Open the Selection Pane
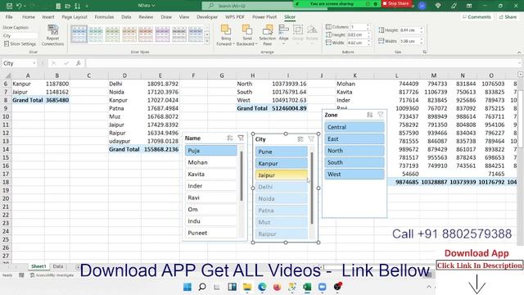The height and width of the screenshot is (295, 524). (268, 35)
